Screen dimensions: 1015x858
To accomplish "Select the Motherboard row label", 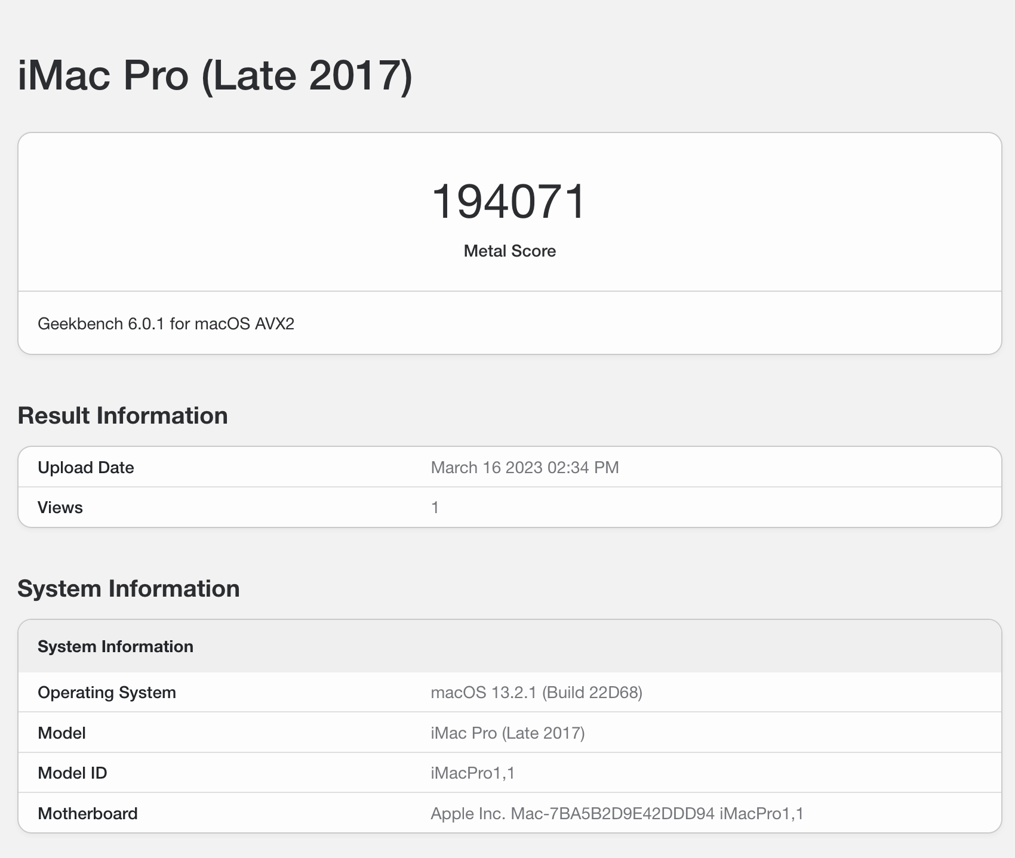I will coord(87,814).
